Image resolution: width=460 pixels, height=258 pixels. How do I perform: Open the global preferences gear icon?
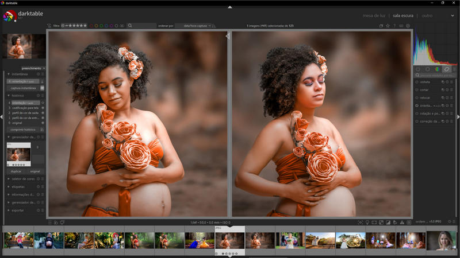click(x=408, y=26)
